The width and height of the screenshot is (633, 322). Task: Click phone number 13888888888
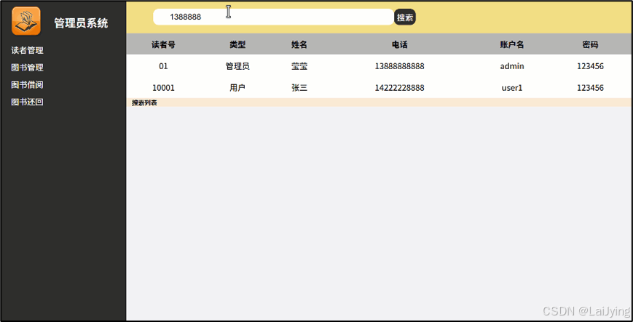pyautogui.click(x=399, y=66)
